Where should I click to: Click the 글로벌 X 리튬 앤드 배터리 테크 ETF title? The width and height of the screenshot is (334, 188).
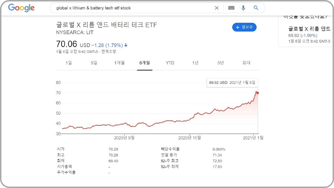point(106,25)
